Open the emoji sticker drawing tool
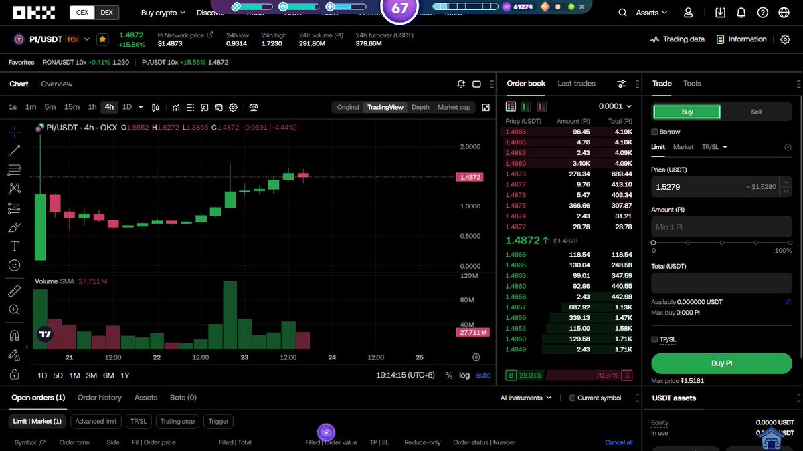The height and width of the screenshot is (451, 803). (x=14, y=265)
